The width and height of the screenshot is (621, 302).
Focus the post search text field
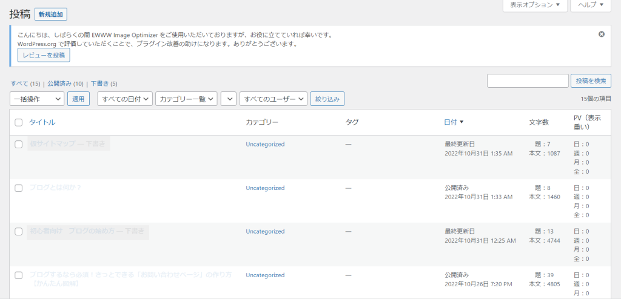point(528,81)
